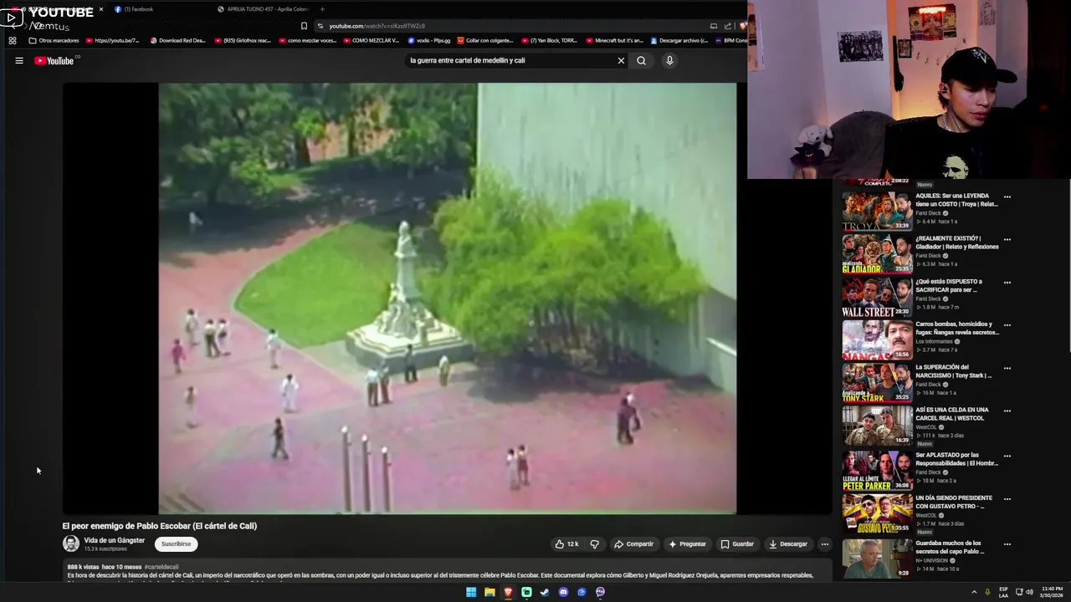
Task: Open GUSTAVO PETRO video thumbnail
Action: 877,513
